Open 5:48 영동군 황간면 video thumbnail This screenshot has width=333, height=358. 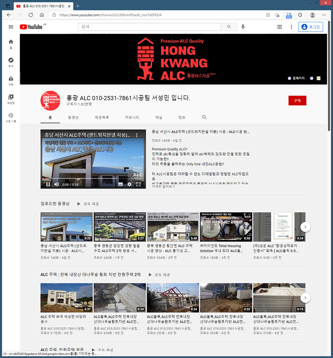pyautogui.click(x=173, y=227)
